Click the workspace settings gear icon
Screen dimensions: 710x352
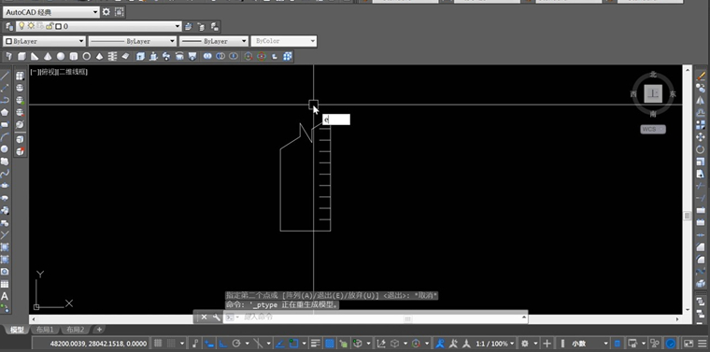[x=106, y=12]
